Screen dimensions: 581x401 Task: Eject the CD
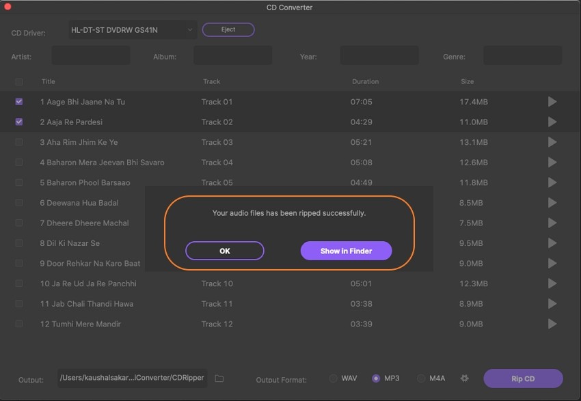228,29
